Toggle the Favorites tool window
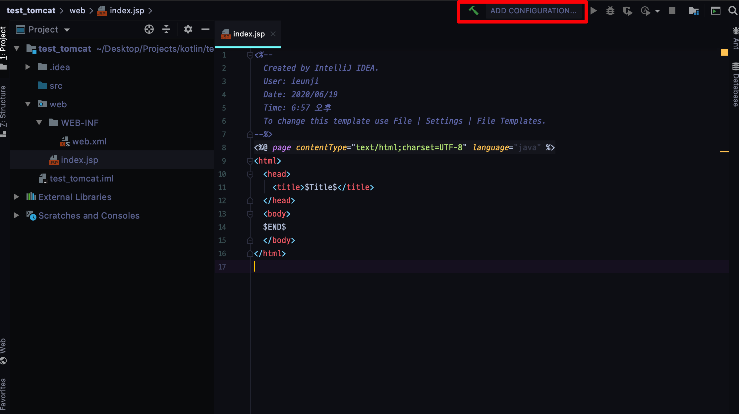Screen dimensions: 739x414 (3, 394)
